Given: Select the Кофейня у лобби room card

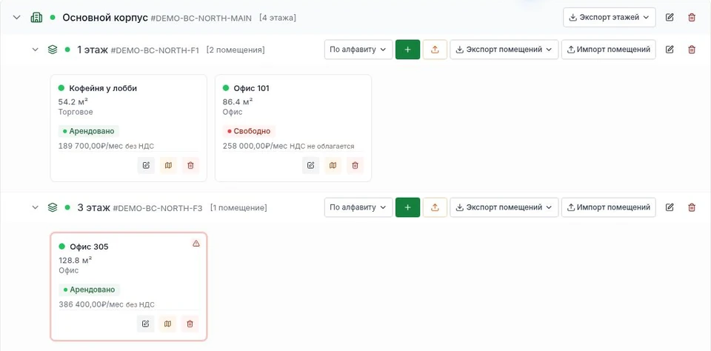Looking at the screenshot, I should (x=128, y=128).
